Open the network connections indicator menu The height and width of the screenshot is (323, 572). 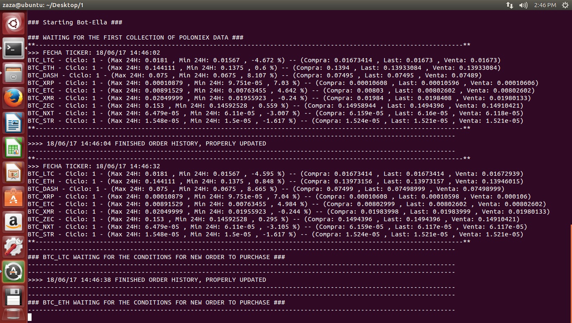[510, 5]
